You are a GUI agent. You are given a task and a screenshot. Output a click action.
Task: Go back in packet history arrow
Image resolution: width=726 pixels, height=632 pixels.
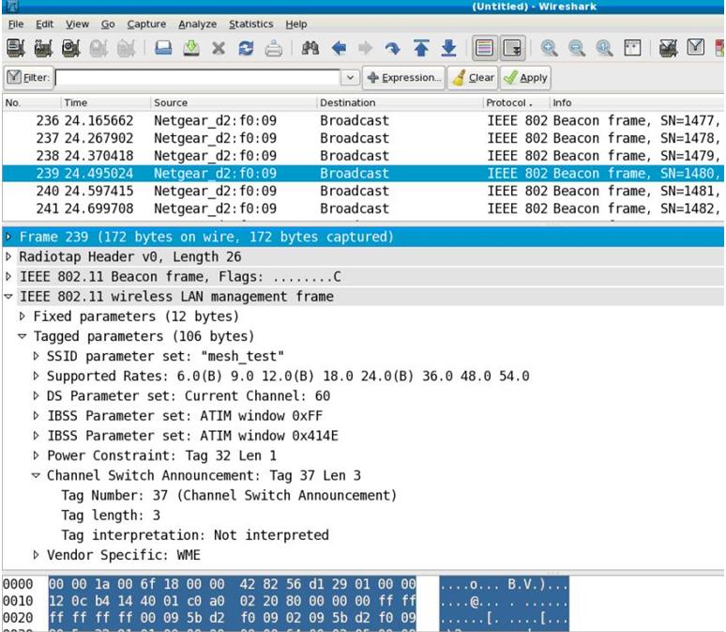[x=339, y=48]
